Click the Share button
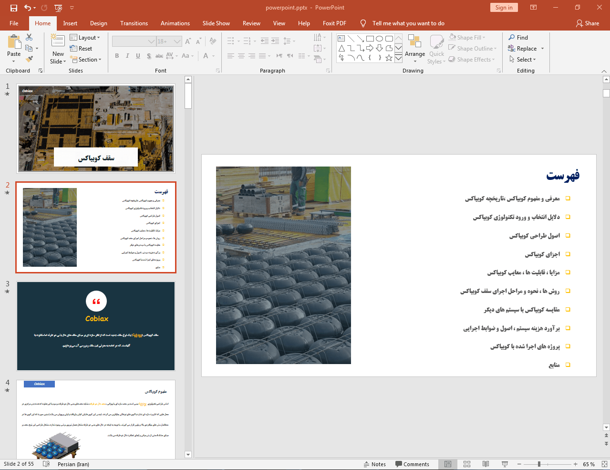 pyautogui.click(x=587, y=23)
